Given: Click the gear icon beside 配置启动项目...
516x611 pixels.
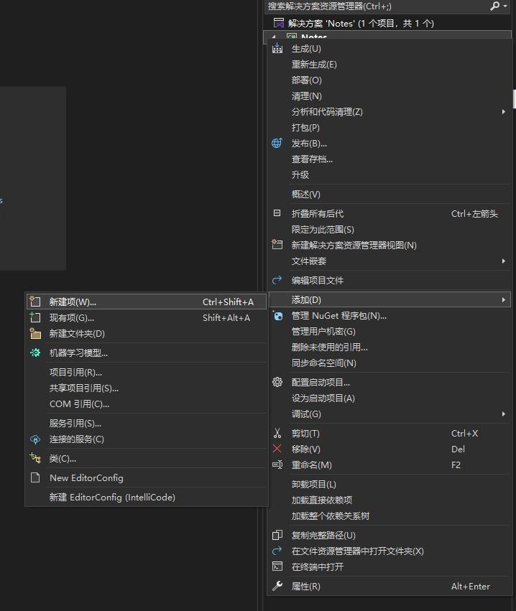Looking at the screenshot, I should coord(277,382).
